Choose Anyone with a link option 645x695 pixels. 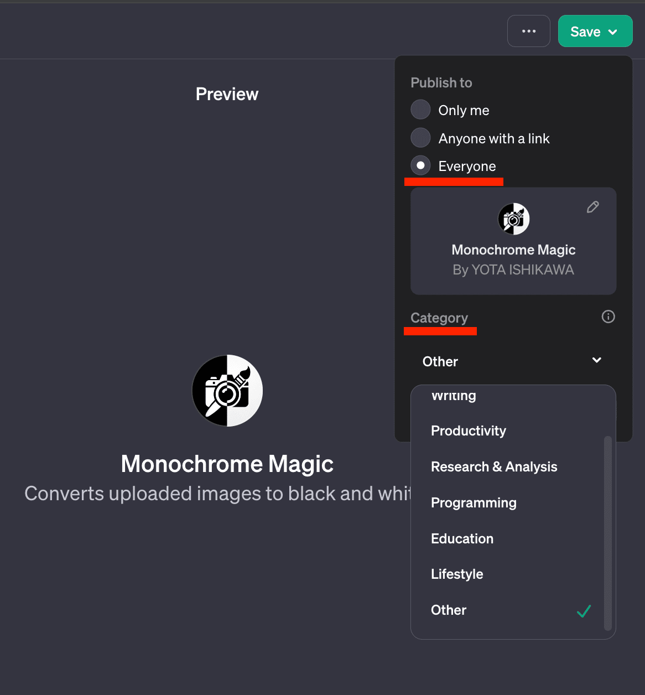[x=420, y=138]
